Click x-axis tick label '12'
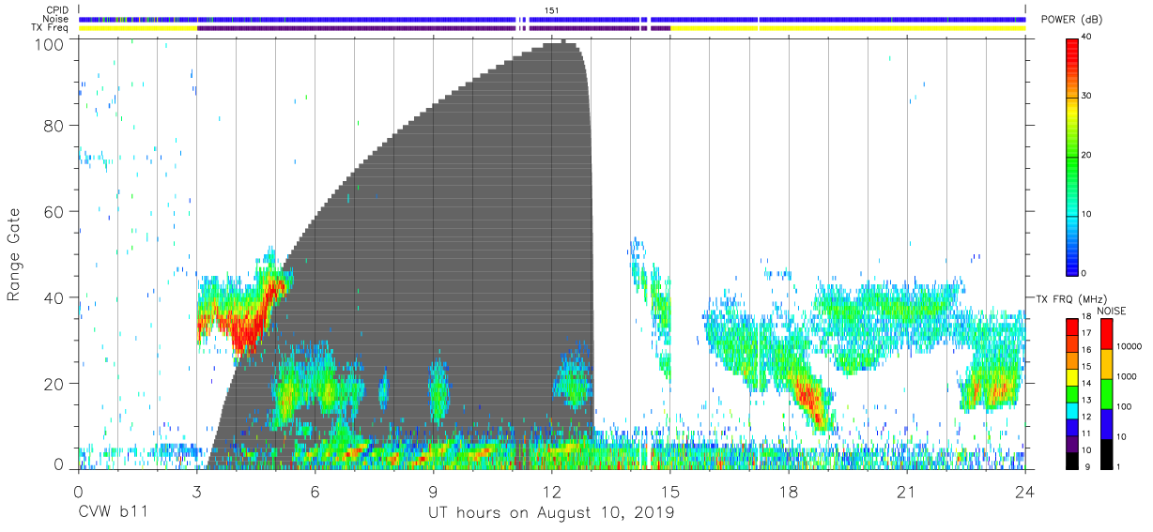Image resolution: width=1153 pixels, height=532 pixels. (x=551, y=492)
